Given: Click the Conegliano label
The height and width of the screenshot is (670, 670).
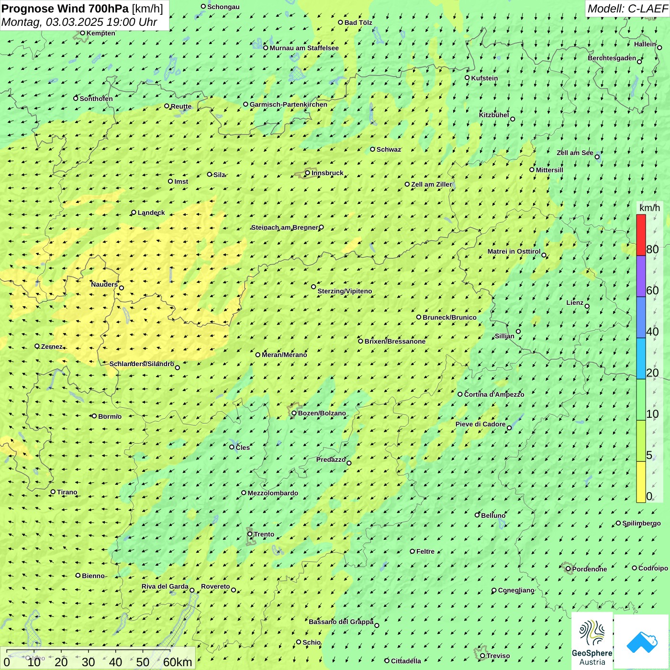Looking at the screenshot, I should coord(516,590).
